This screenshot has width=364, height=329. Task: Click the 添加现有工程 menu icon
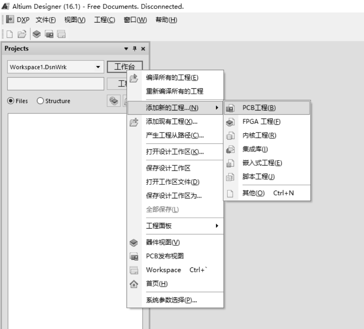[134, 122]
